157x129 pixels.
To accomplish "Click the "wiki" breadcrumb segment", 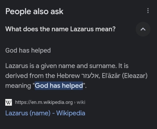I will click(x=81, y=102).
